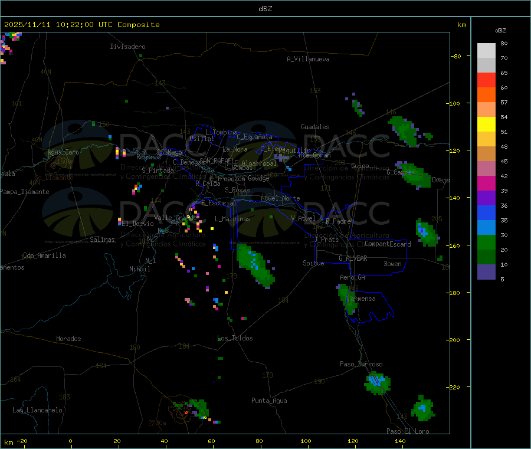Screen dimensions: 531x449
Task: Select the light blue 30-35 dBZ swatch
Action: pyautogui.click(x=486, y=228)
